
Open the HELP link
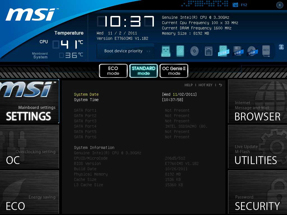(189, 85)
